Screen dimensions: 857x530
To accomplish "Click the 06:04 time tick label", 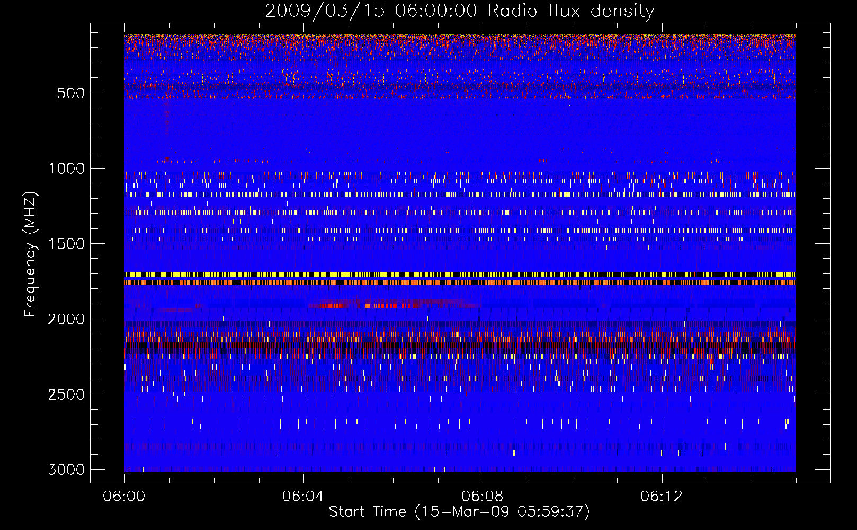I will click(303, 497).
